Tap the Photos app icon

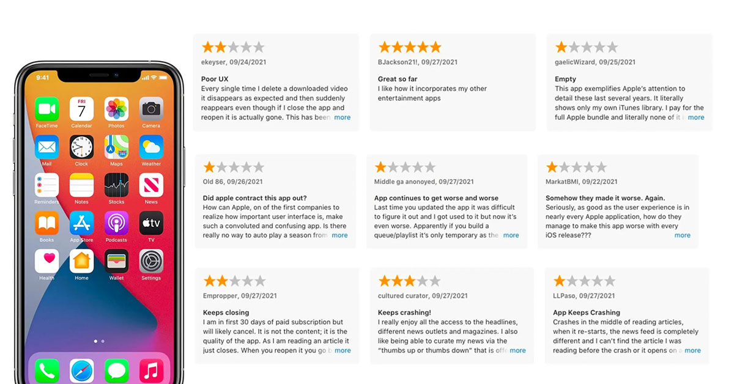point(116,109)
